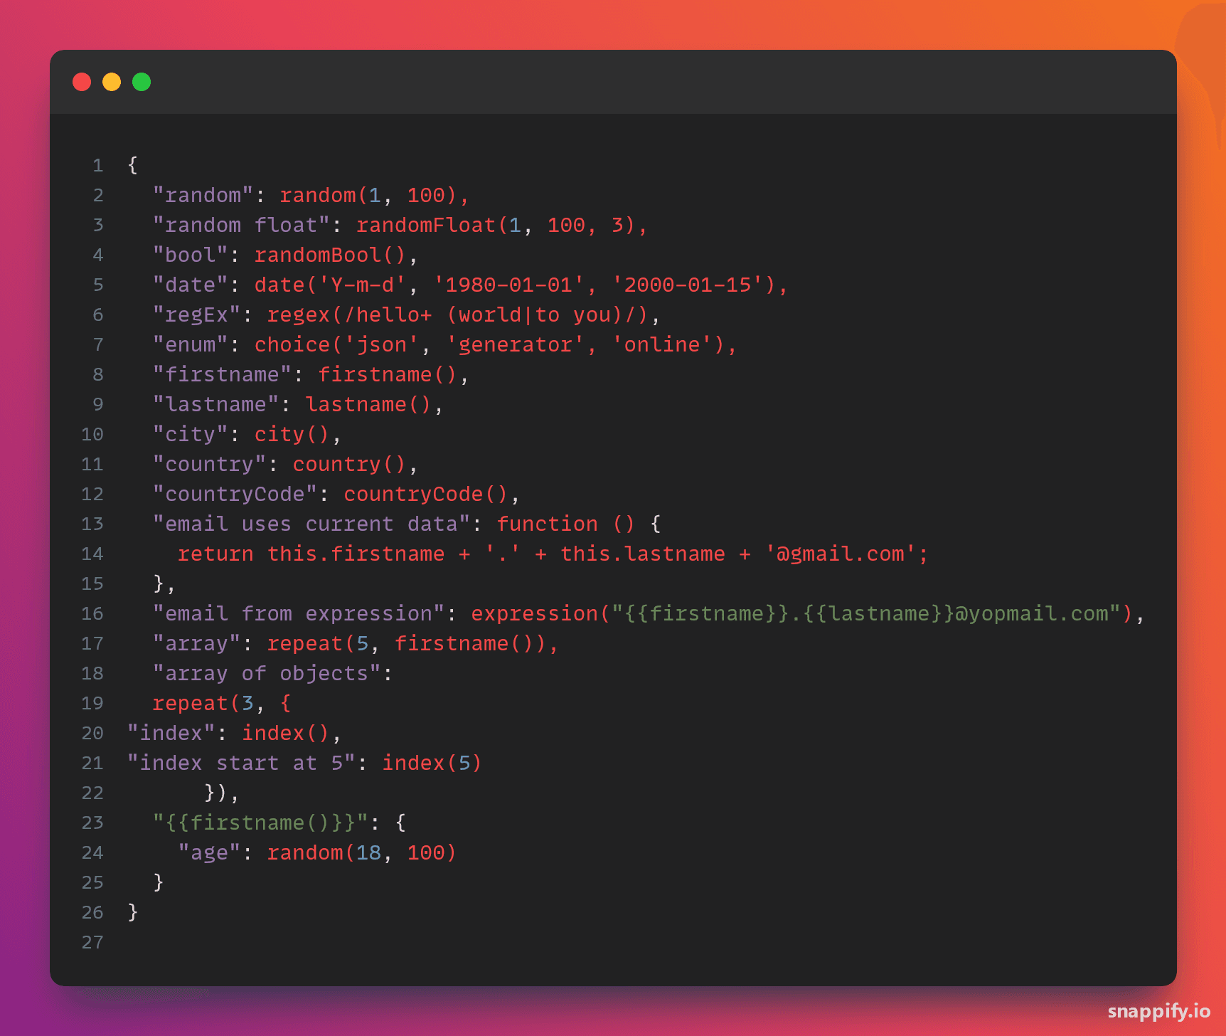Click the red traffic light dot
The height and width of the screenshot is (1036, 1226).
click(82, 81)
